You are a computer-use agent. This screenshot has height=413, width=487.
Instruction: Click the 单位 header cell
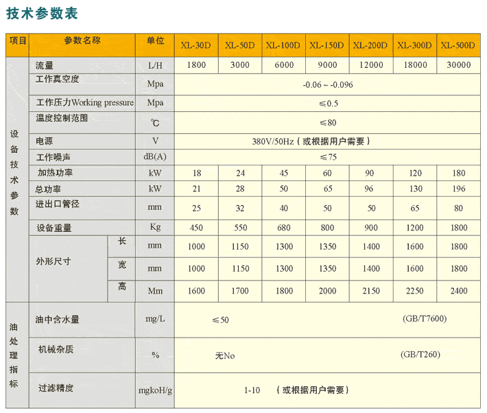tap(155, 41)
